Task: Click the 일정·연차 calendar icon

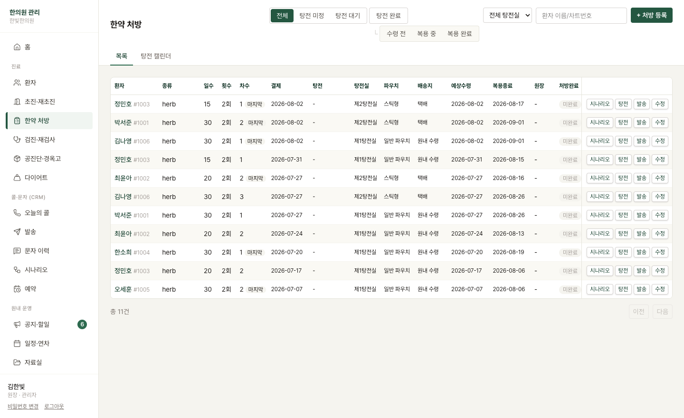Action: click(x=17, y=343)
